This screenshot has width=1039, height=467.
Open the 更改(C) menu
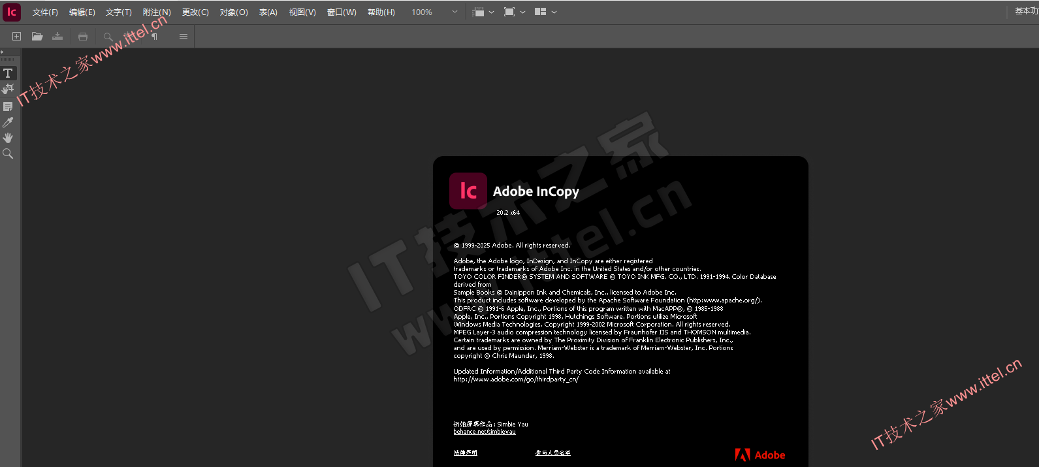[195, 12]
